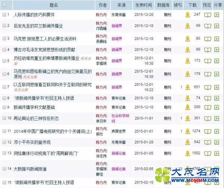
Task: Download "博古对毛泽东党报思想形成的贡献" article
Action: coord(187,49)
